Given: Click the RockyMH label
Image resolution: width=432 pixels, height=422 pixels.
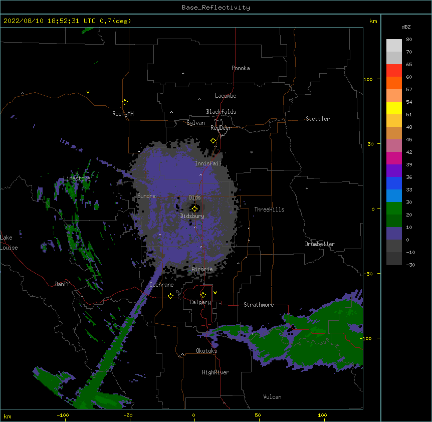Looking at the screenshot, I should [x=123, y=113].
